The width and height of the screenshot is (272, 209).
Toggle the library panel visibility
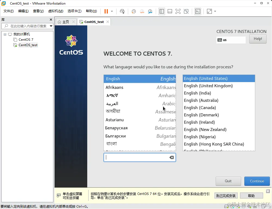[161, 11]
